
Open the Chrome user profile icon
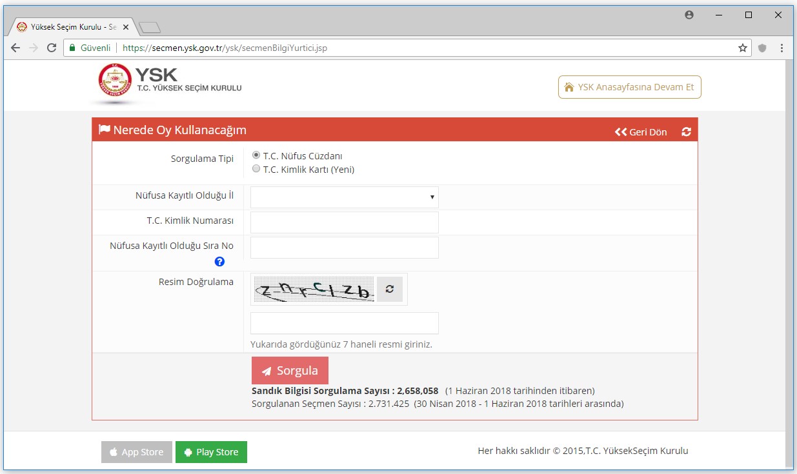coord(689,15)
